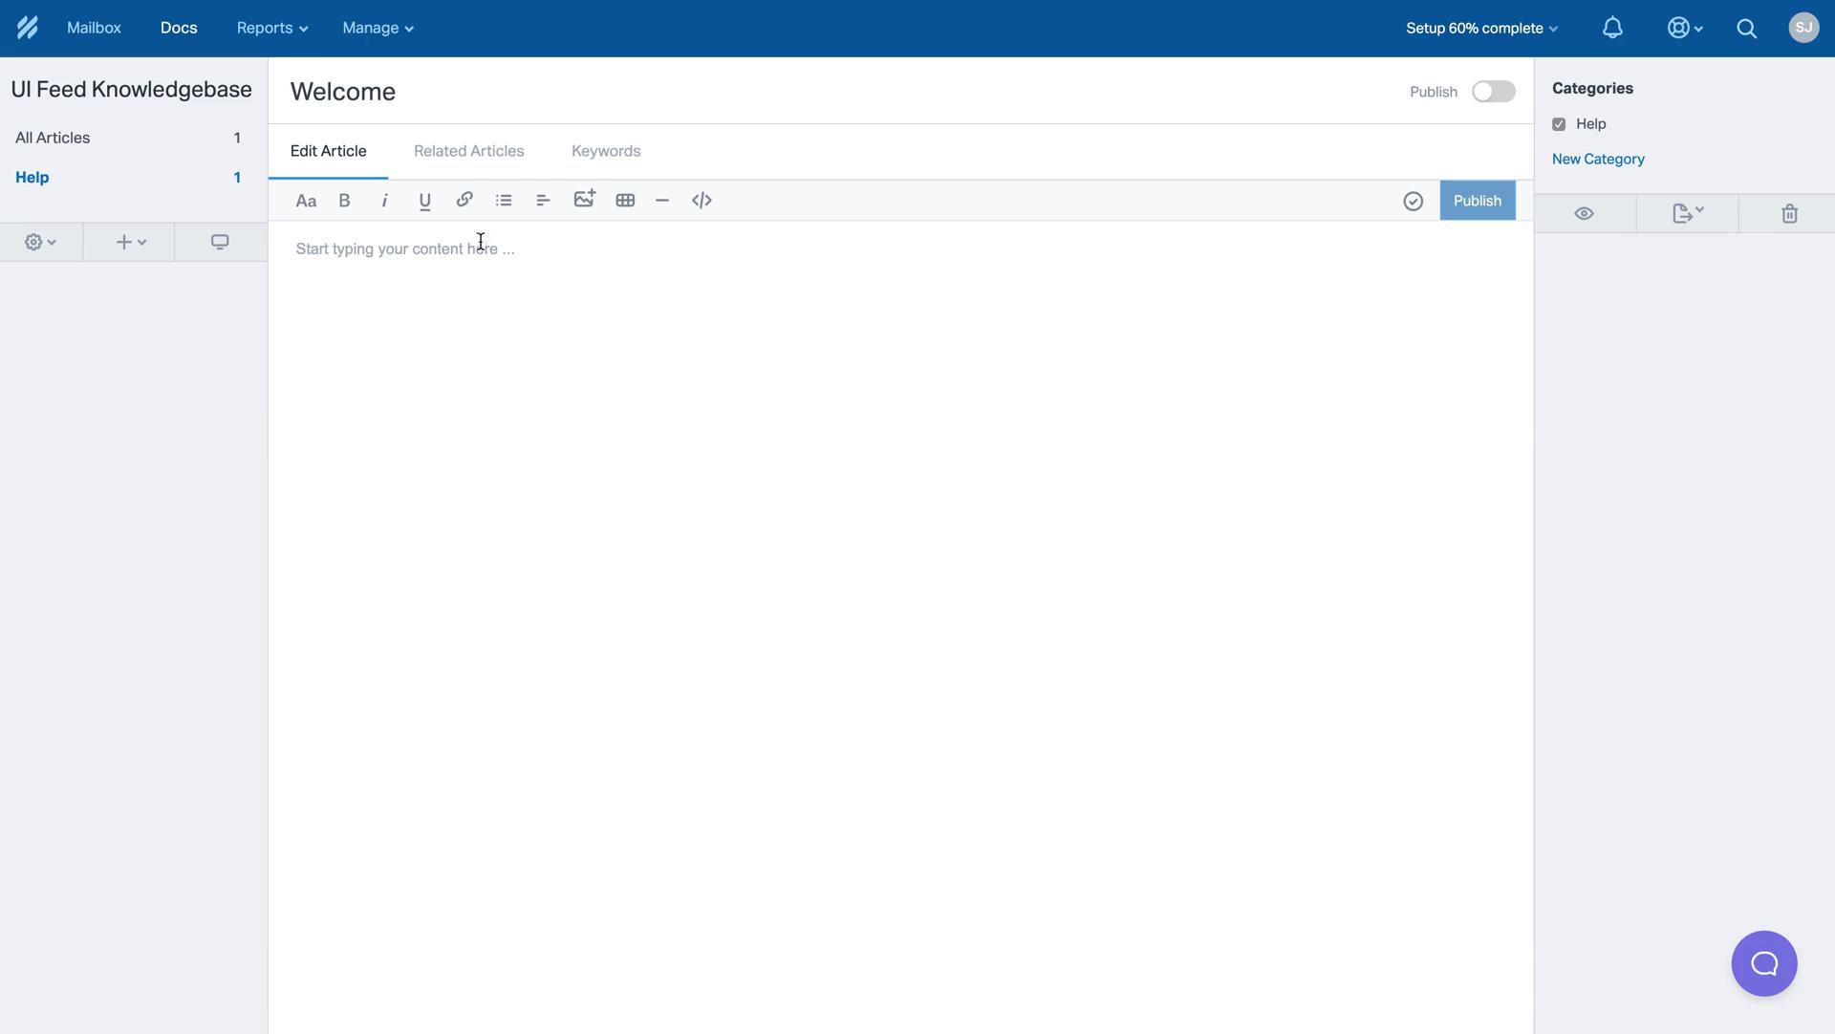Click the preview eye icon
Viewport: 1835px width, 1034px height.
[1585, 211]
